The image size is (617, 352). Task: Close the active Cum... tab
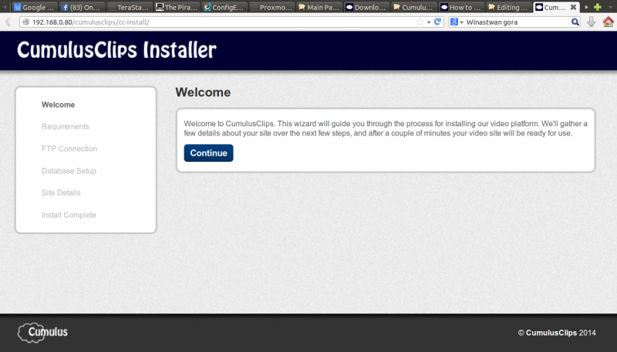click(x=573, y=7)
